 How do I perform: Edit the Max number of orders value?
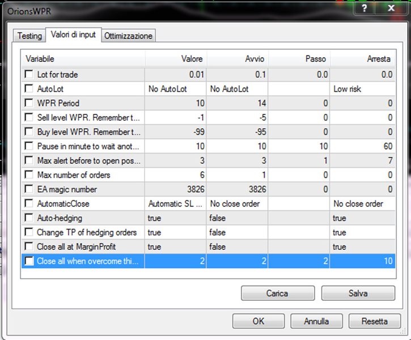[x=175, y=175]
